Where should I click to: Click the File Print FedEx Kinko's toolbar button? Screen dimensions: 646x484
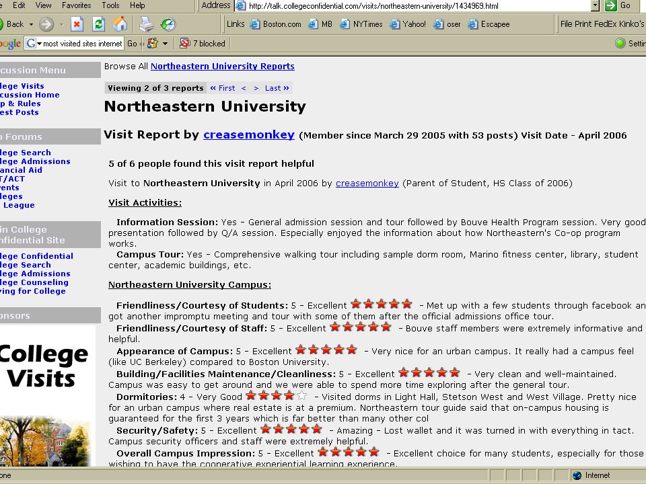tap(602, 24)
